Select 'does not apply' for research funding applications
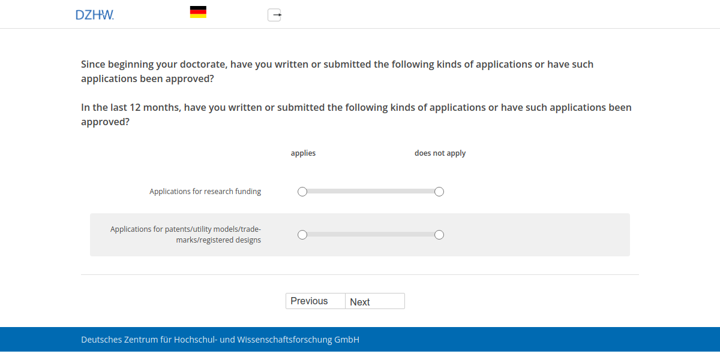 [439, 191]
